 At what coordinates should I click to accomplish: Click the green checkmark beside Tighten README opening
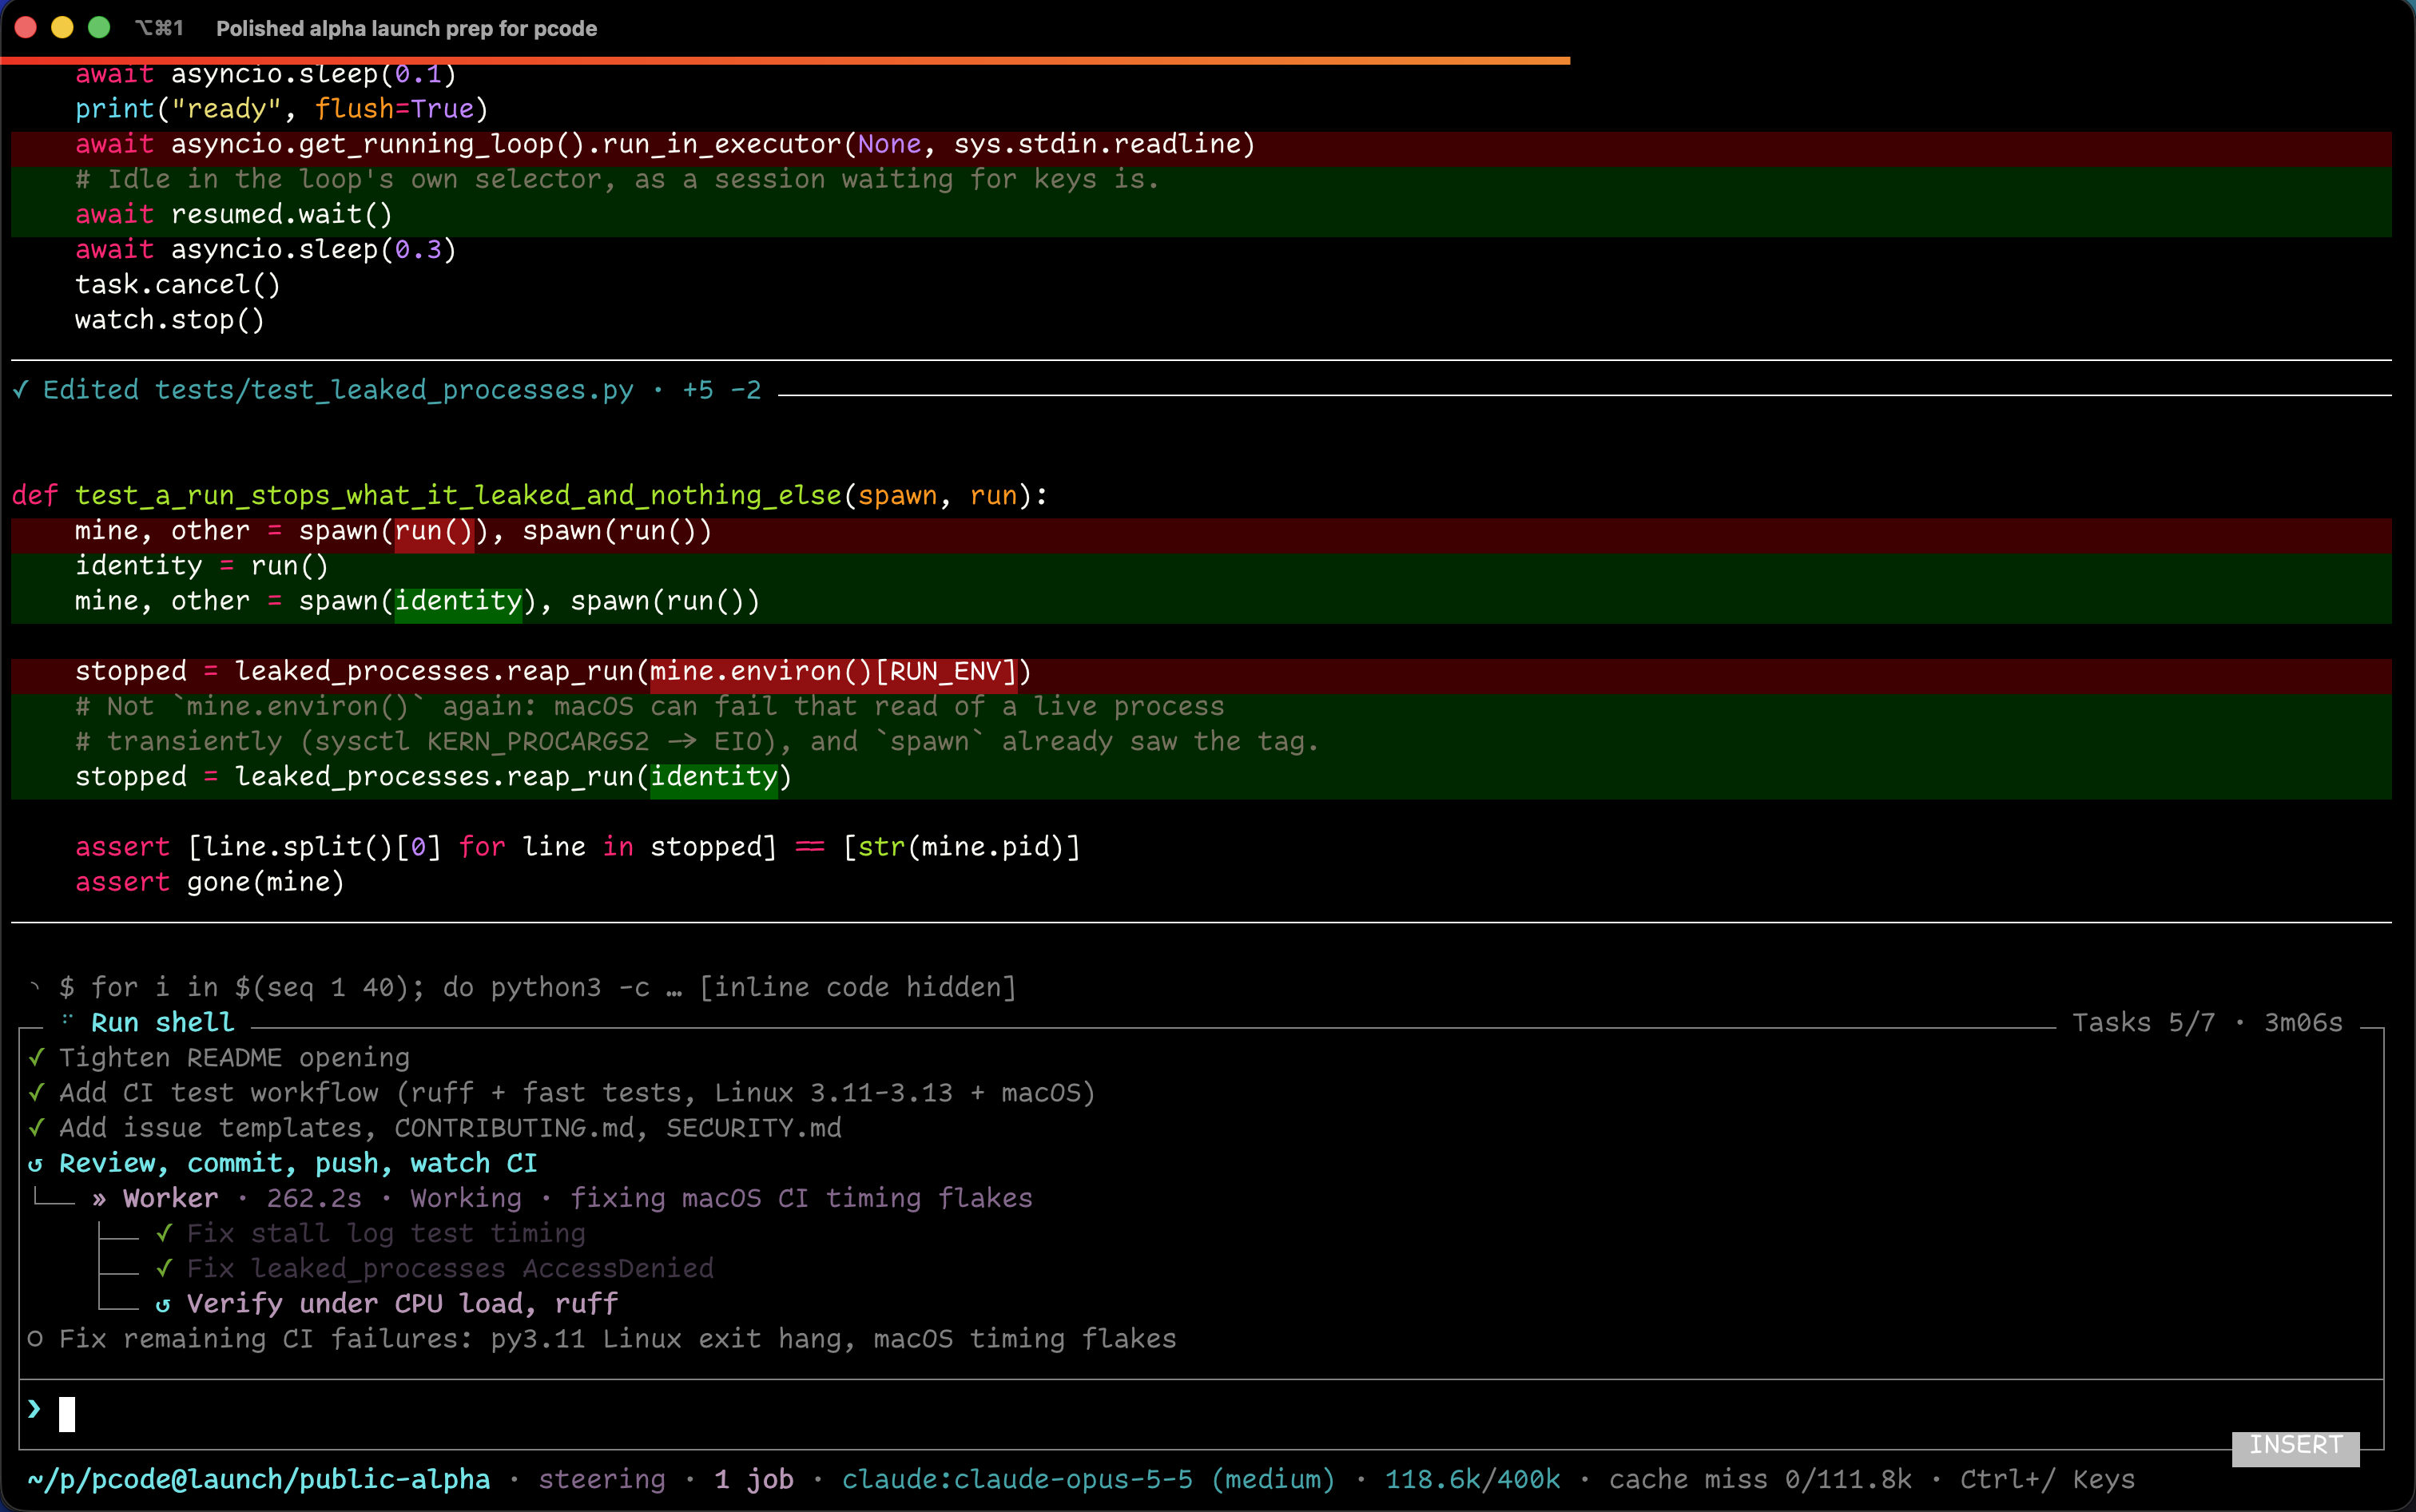click(36, 1057)
